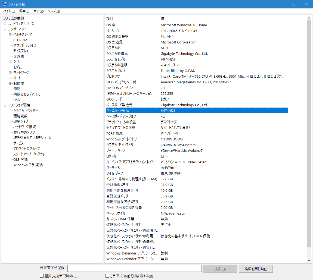Image resolution: width=313 pixels, height=280 pixels.
Task: Select the システム SKU row
Action: pos(197,71)
